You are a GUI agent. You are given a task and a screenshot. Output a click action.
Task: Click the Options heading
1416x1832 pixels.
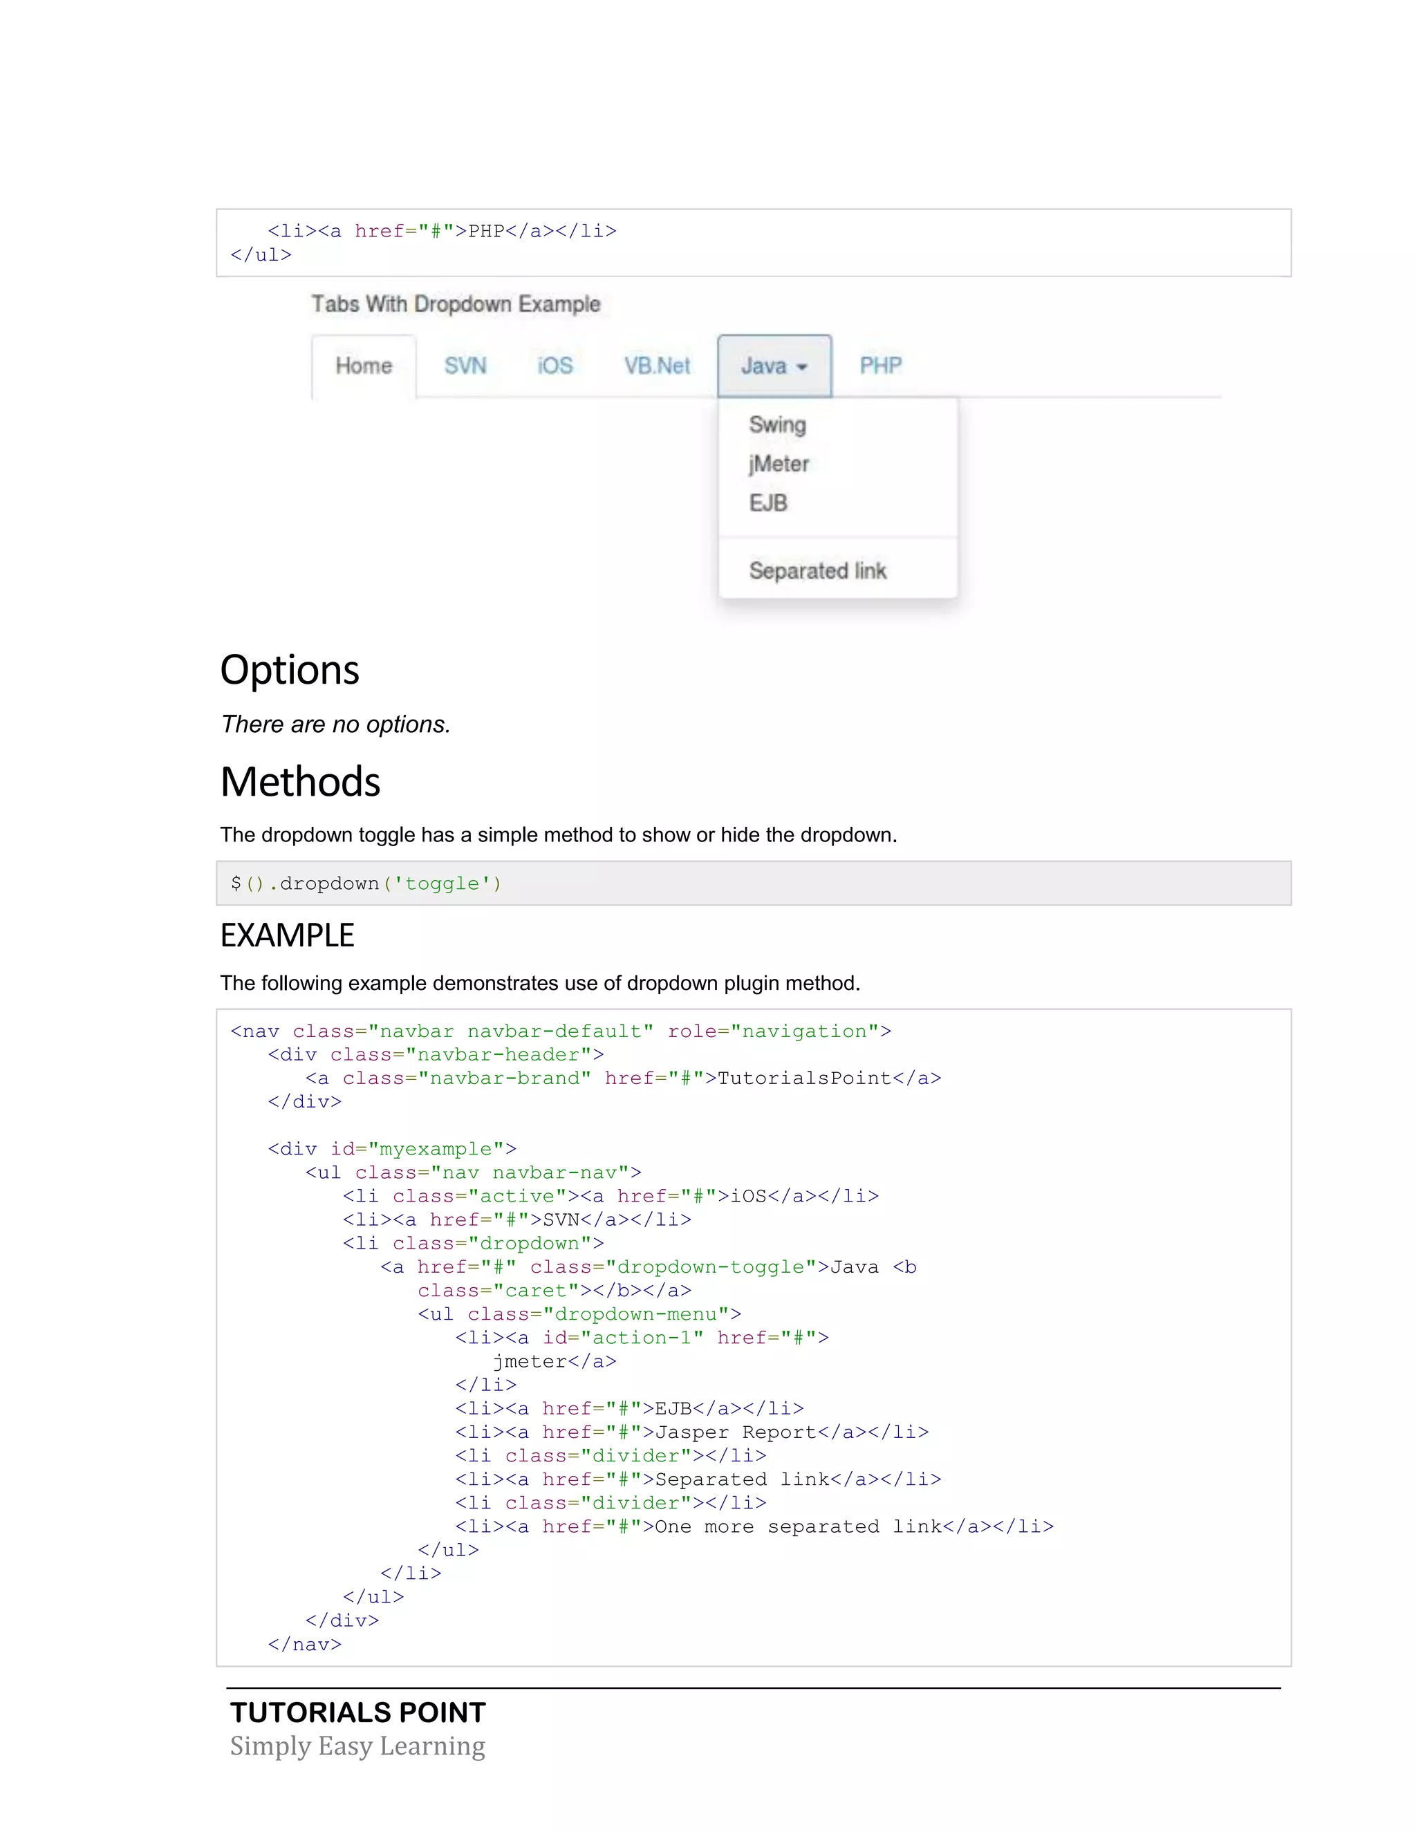(x=290, y=670)
